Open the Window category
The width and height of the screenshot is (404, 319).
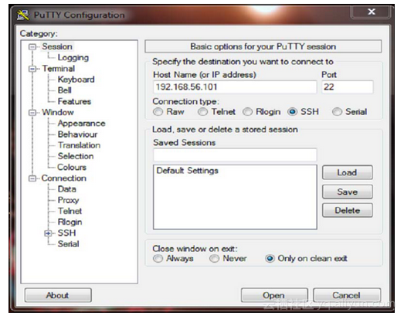click(x=58, y=112)
